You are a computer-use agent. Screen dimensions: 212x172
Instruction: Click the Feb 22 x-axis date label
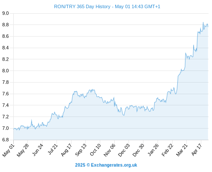pyautogui.click(x=167, y=150)
